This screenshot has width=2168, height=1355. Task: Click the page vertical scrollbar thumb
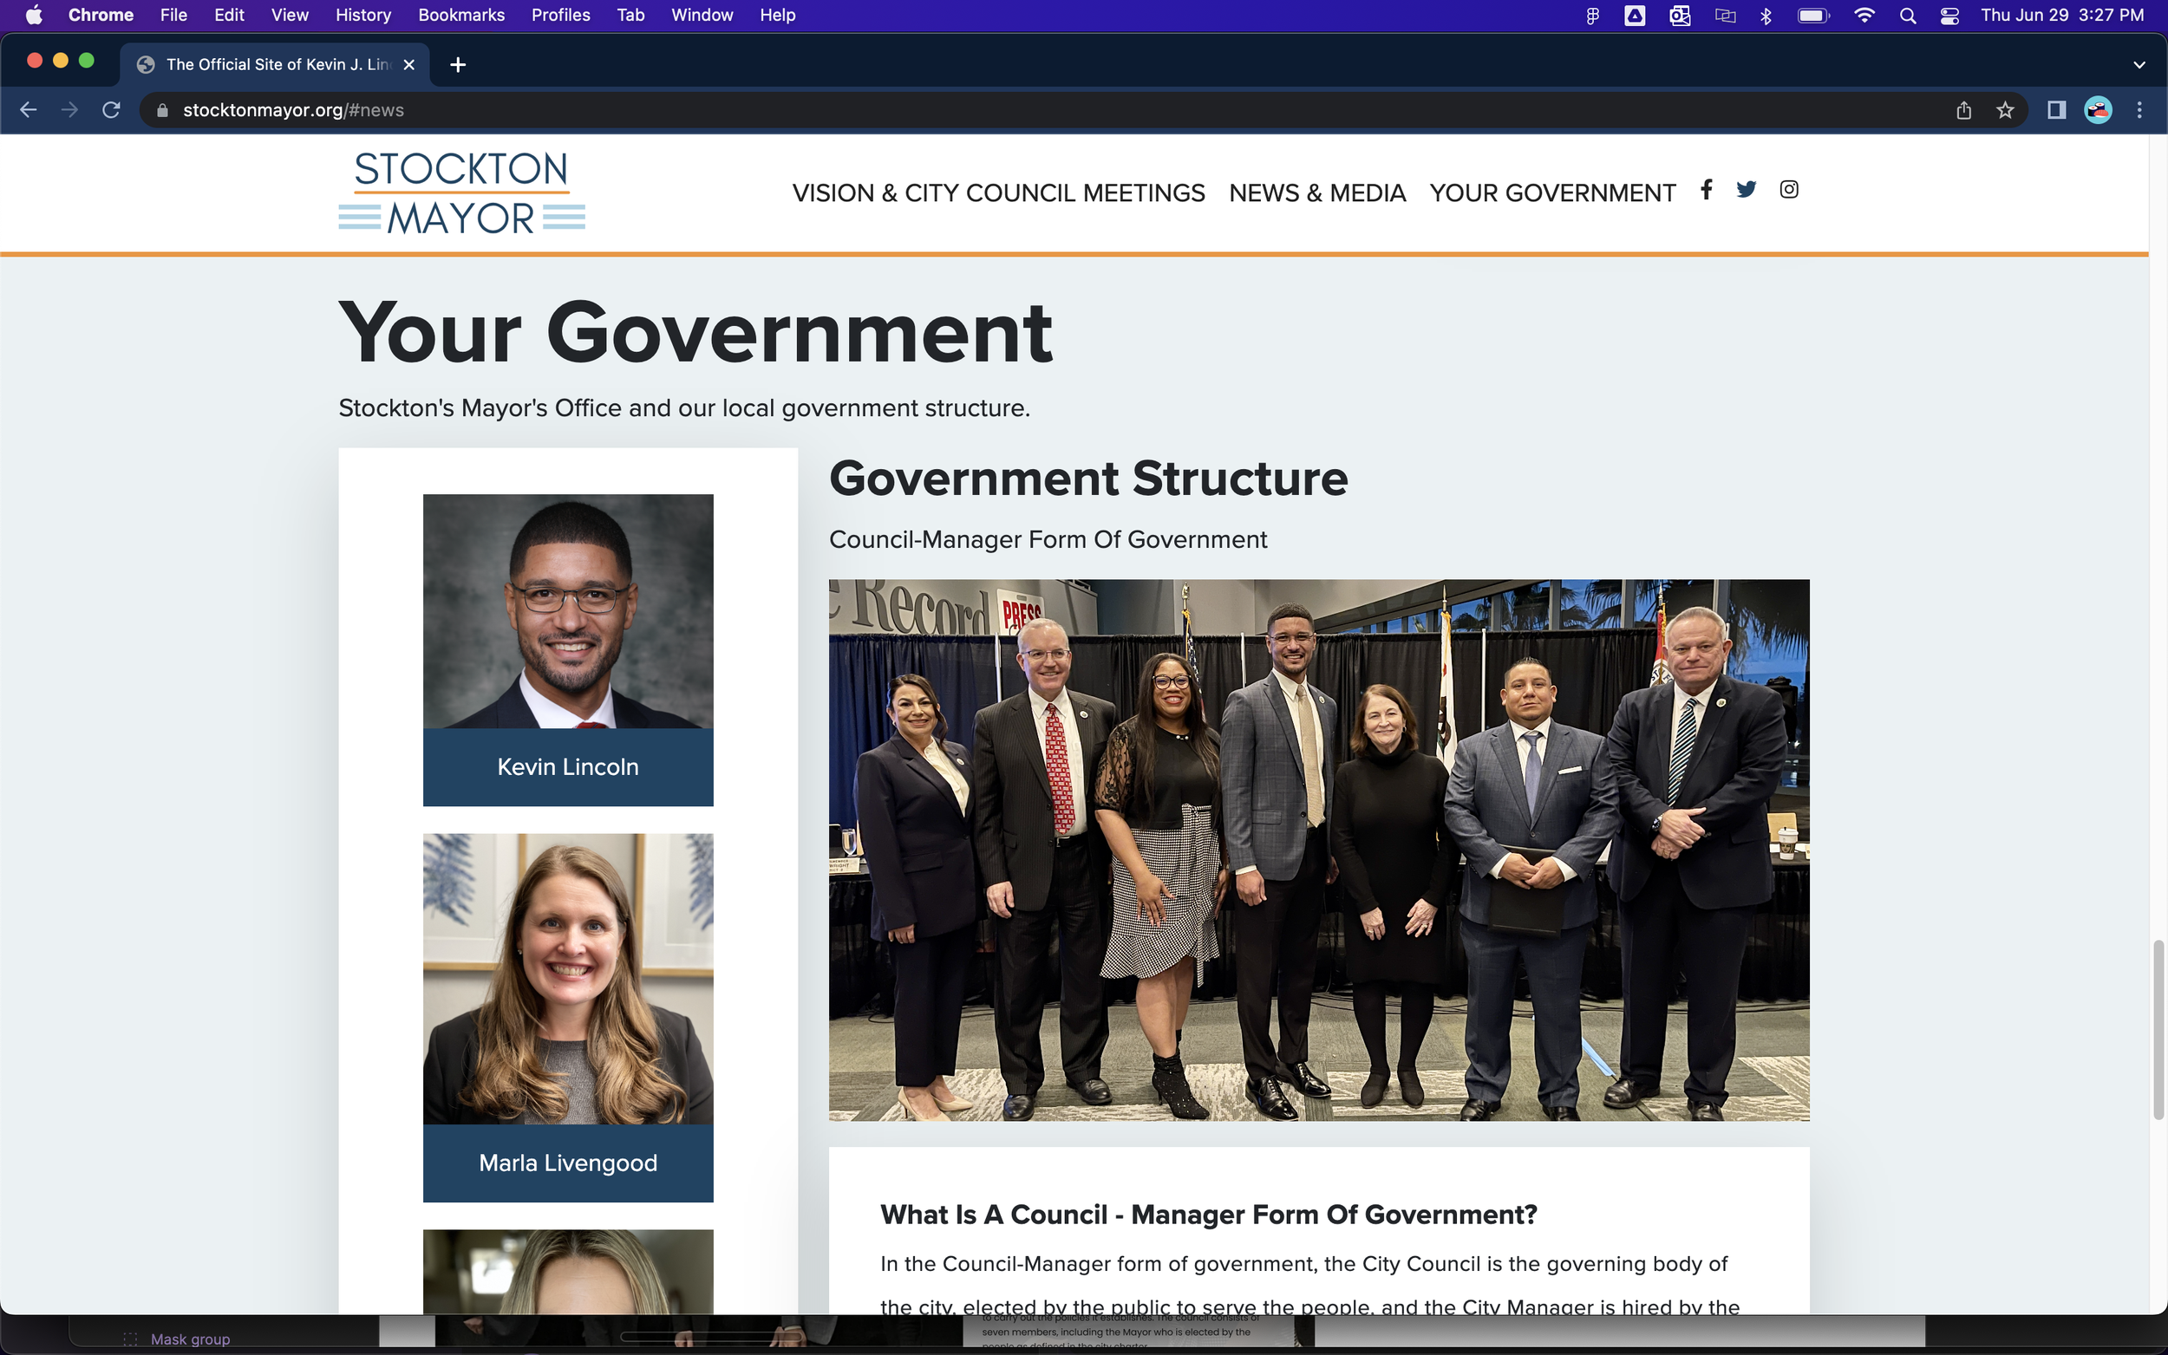2158,1029
